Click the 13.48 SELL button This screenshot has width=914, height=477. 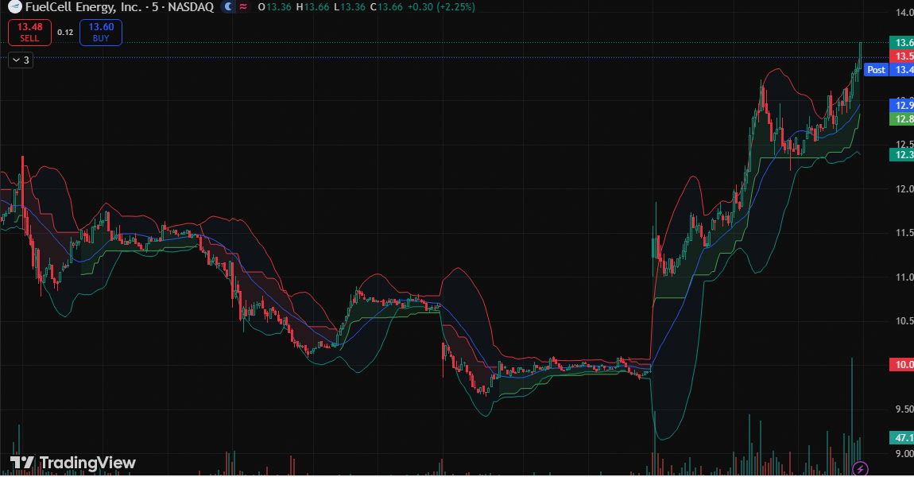pos(29,32)
